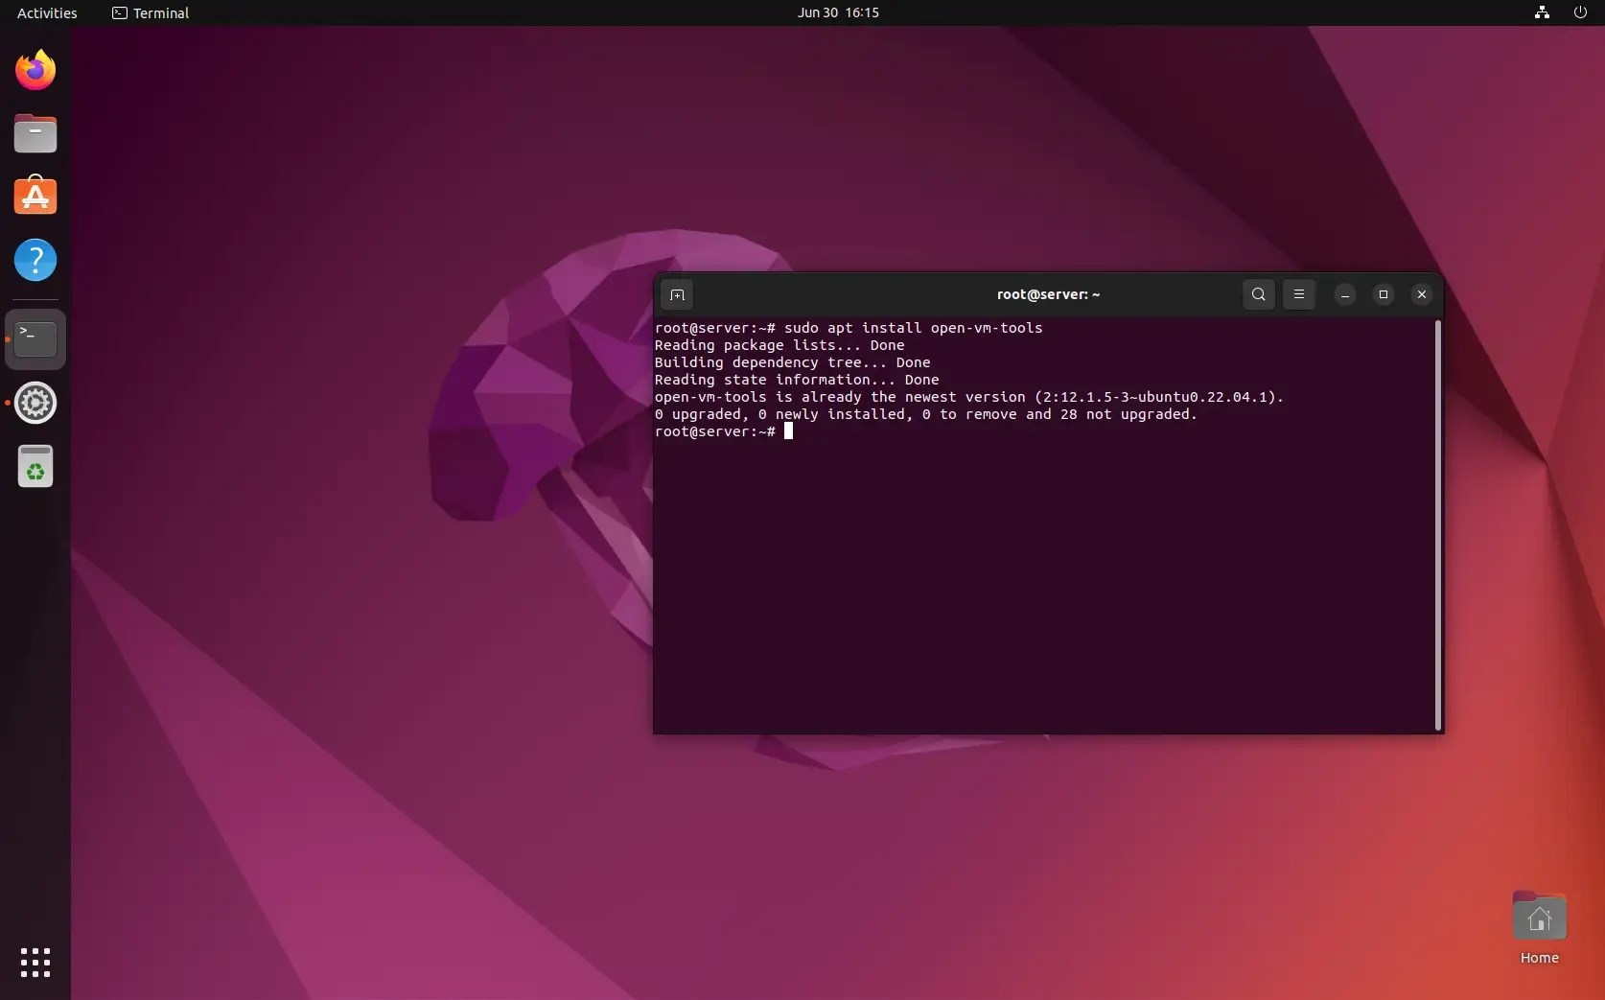Open the Help application

tap(35, 260)
